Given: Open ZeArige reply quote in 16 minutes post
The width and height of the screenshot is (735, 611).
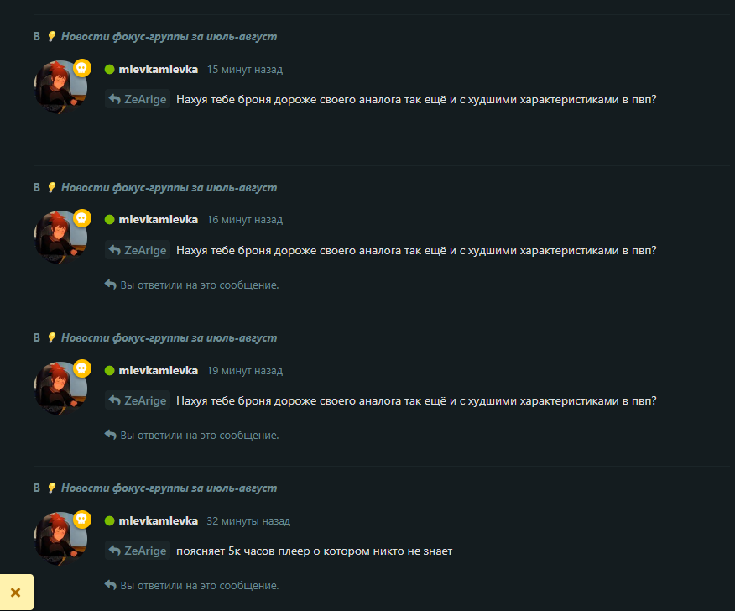Looking at the screenshot, I should (138, 250).
